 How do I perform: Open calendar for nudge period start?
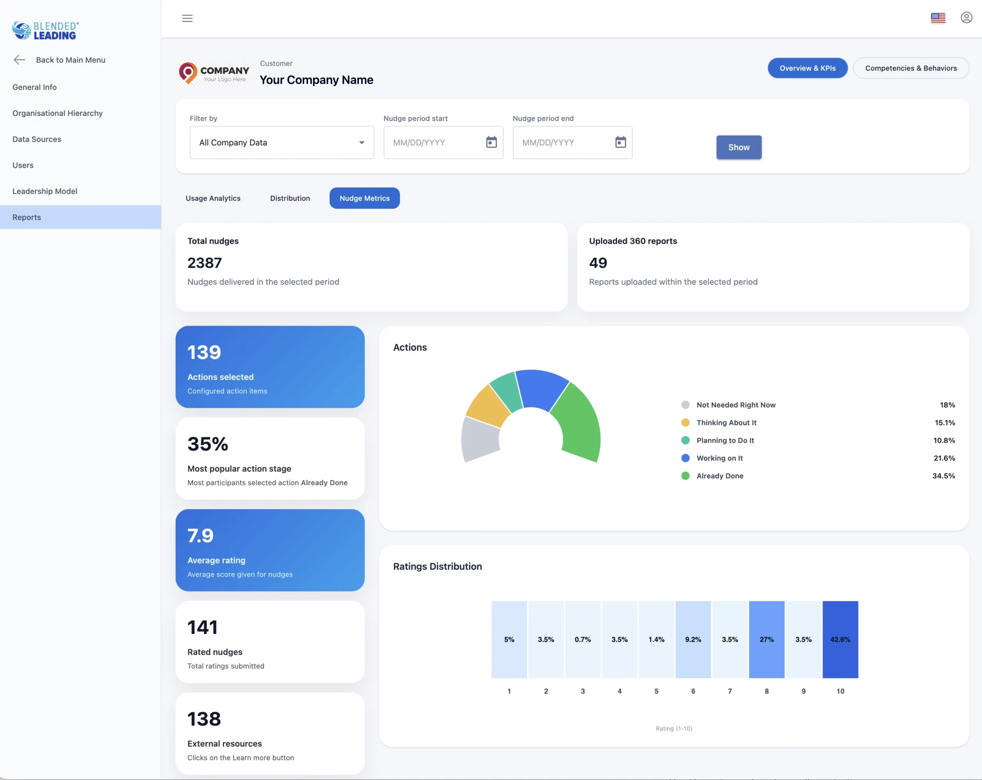pos(491,143)
